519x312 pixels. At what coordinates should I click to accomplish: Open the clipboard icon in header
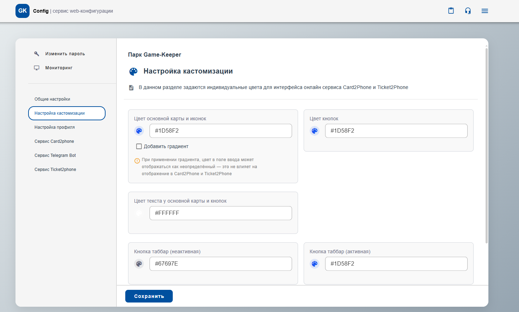(451, 11)
